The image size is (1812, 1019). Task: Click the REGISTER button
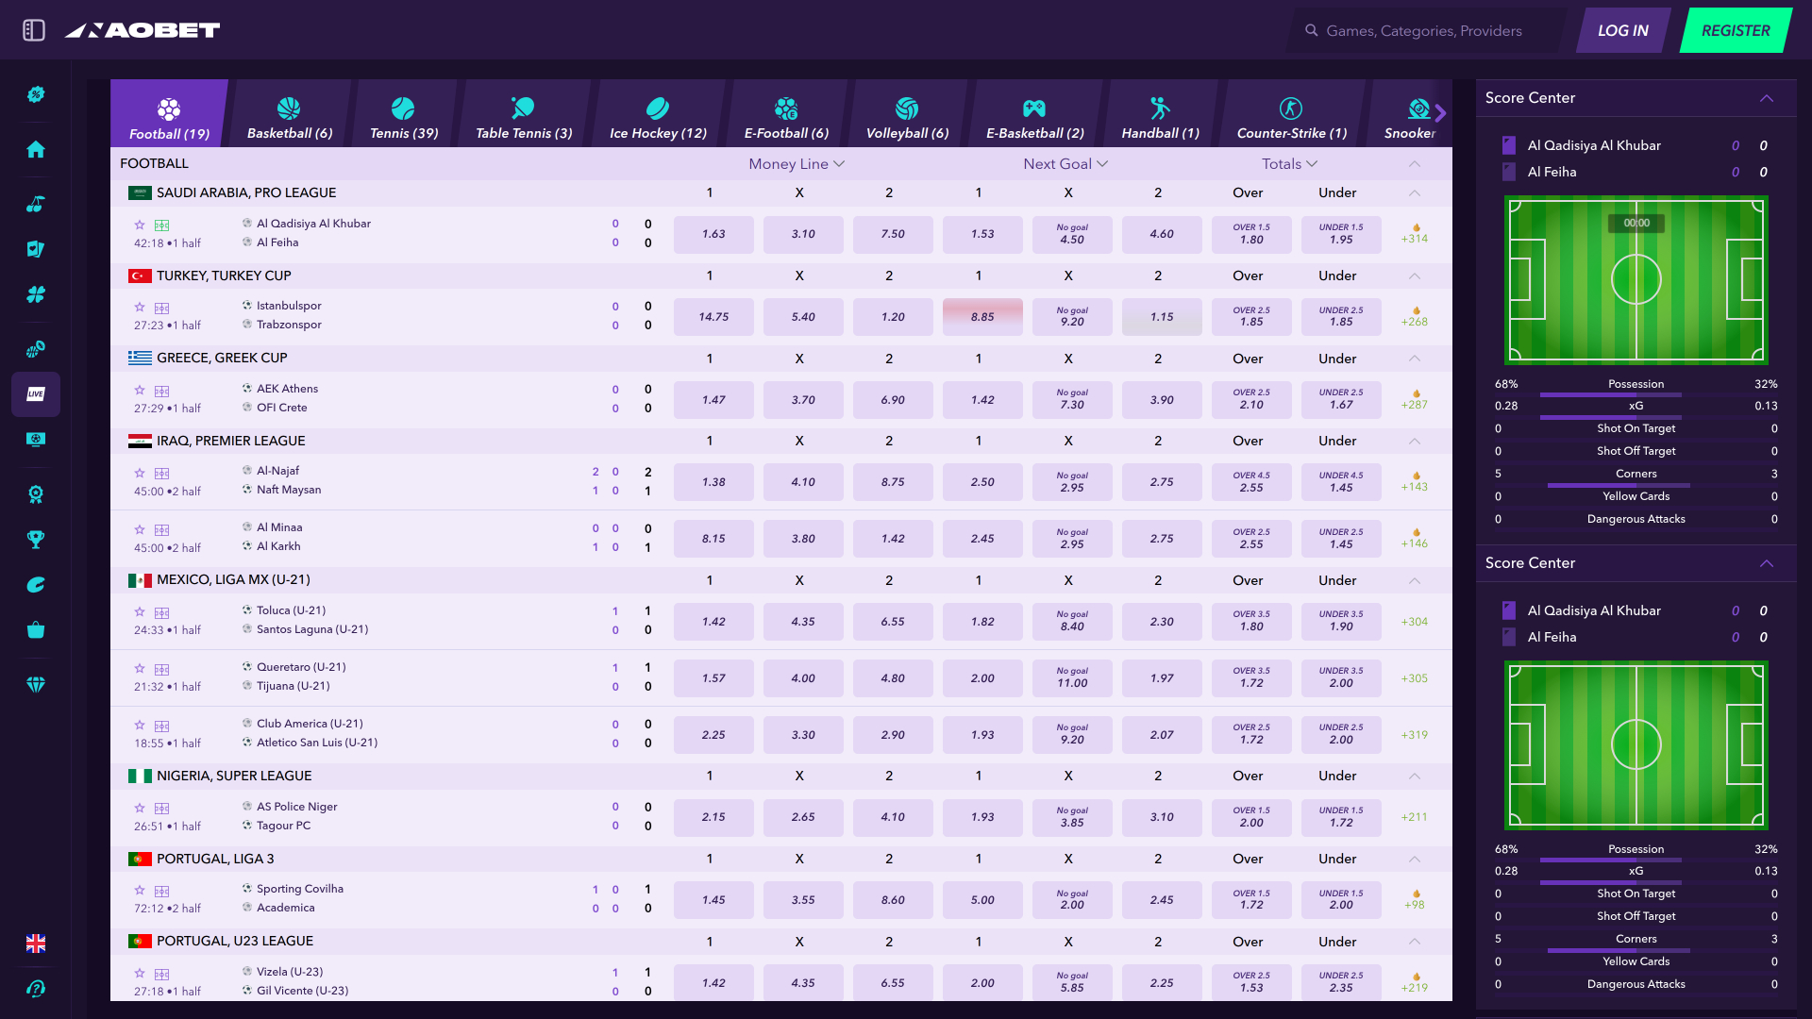coord(1735,30)
